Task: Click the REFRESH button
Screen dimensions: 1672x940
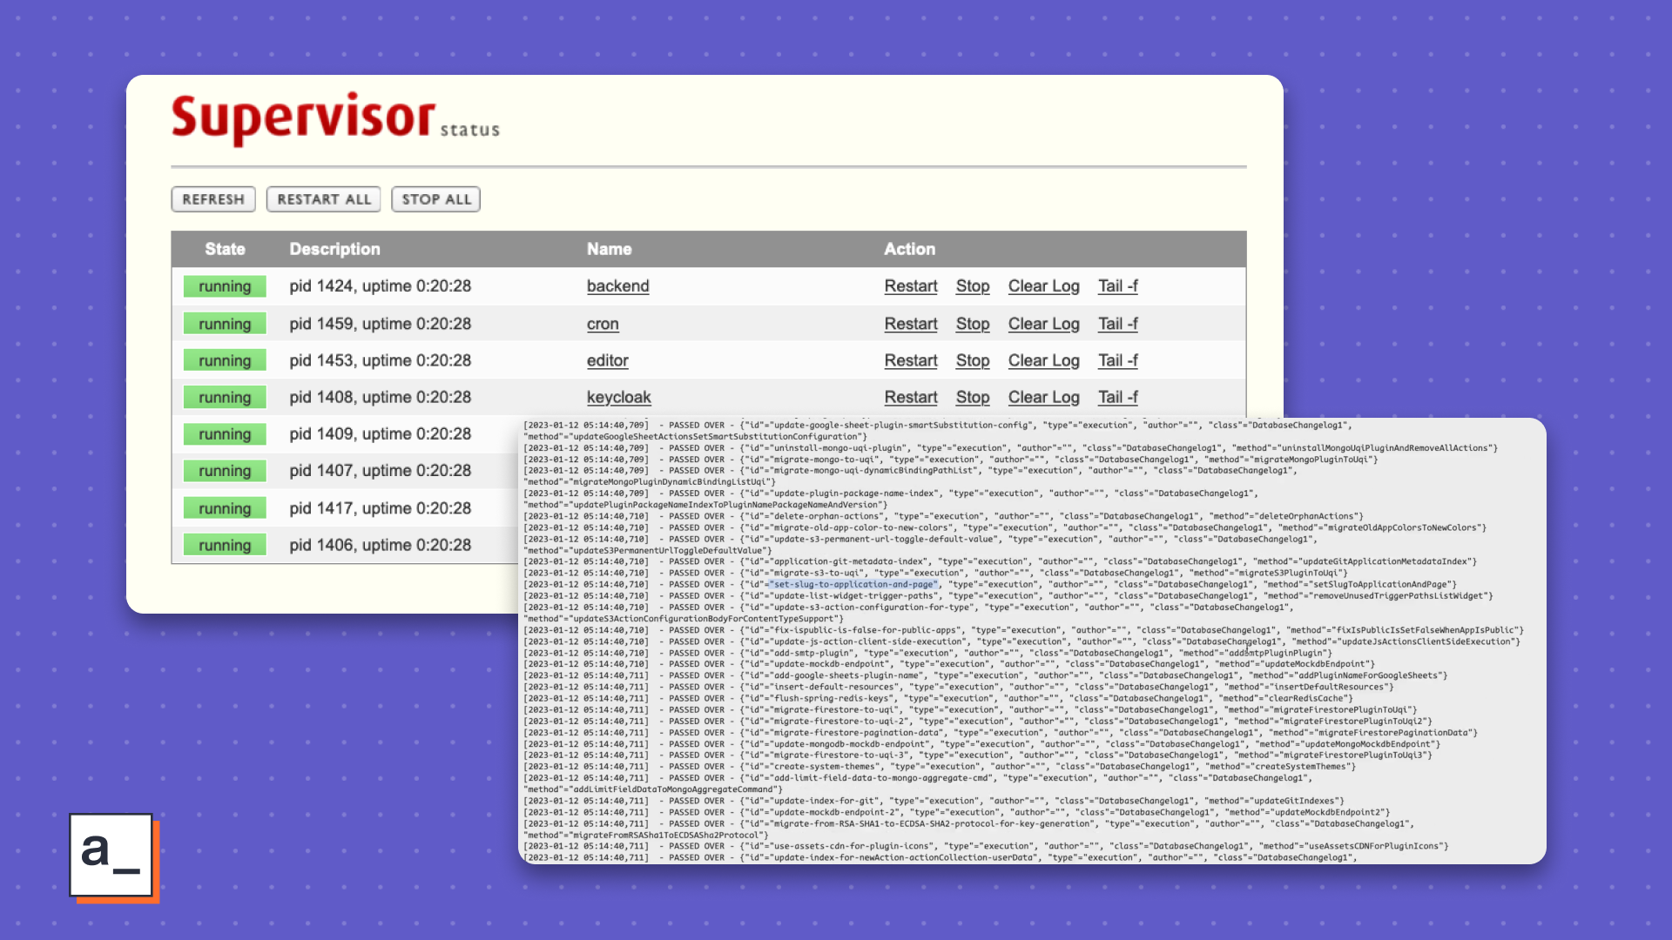Action: tap(213, 199)
